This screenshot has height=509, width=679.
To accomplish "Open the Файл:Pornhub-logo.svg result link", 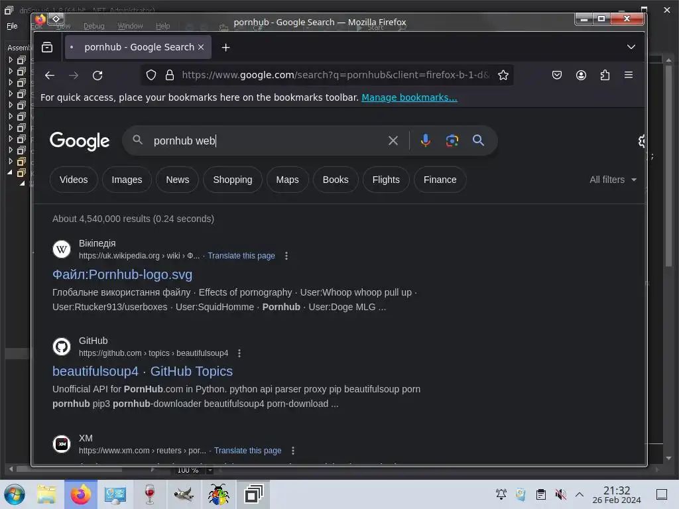I will [x=122, y=274].
